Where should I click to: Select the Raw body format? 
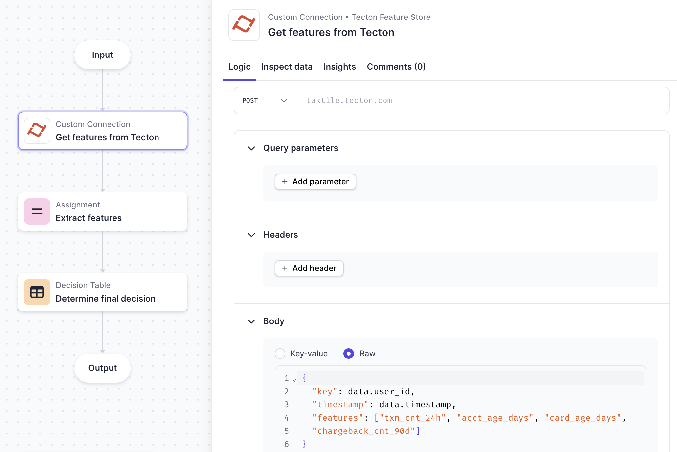[349, 354]
